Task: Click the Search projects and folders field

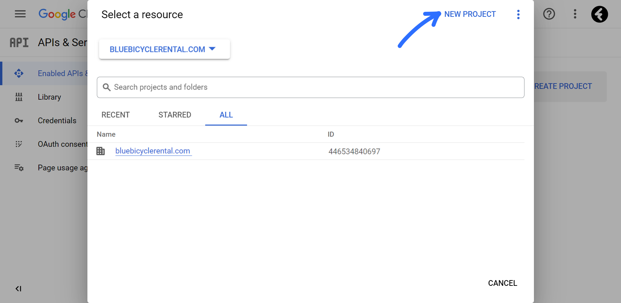Action: click(x=310, y=87)
